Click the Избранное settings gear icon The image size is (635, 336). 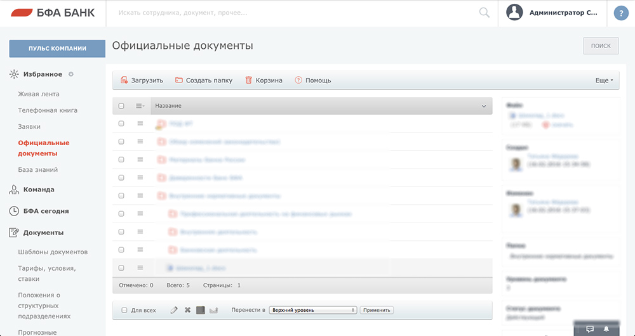pyautogui.click(x=71, y=74)
